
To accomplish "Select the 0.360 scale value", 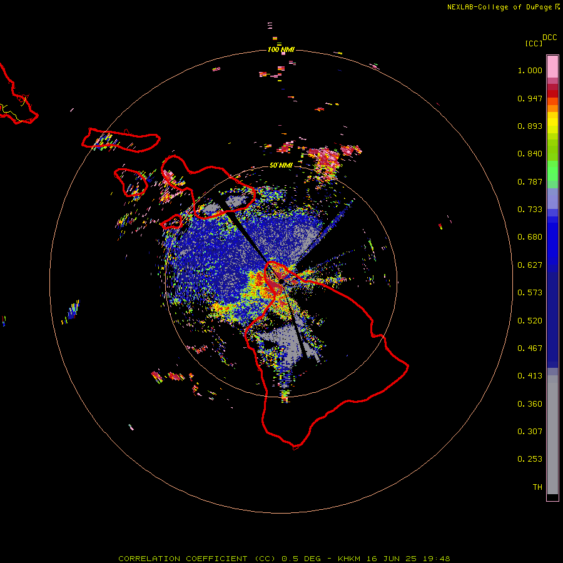I will click(530, 404).
